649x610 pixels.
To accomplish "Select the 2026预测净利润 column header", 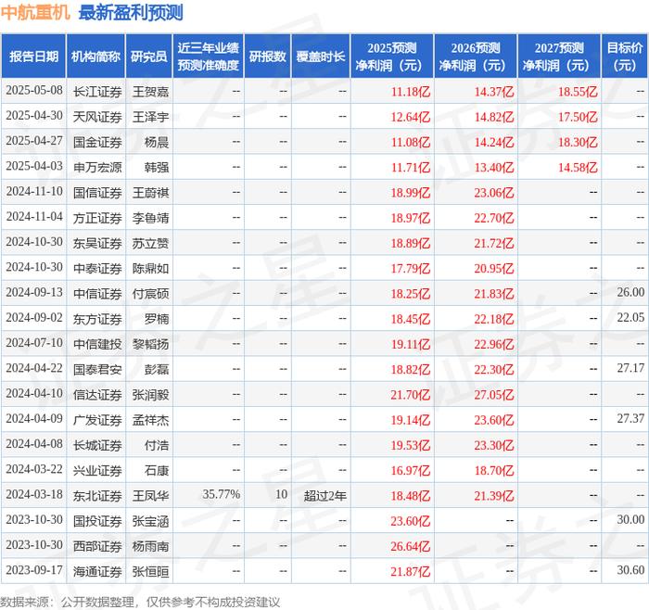I will coord(476,57).
